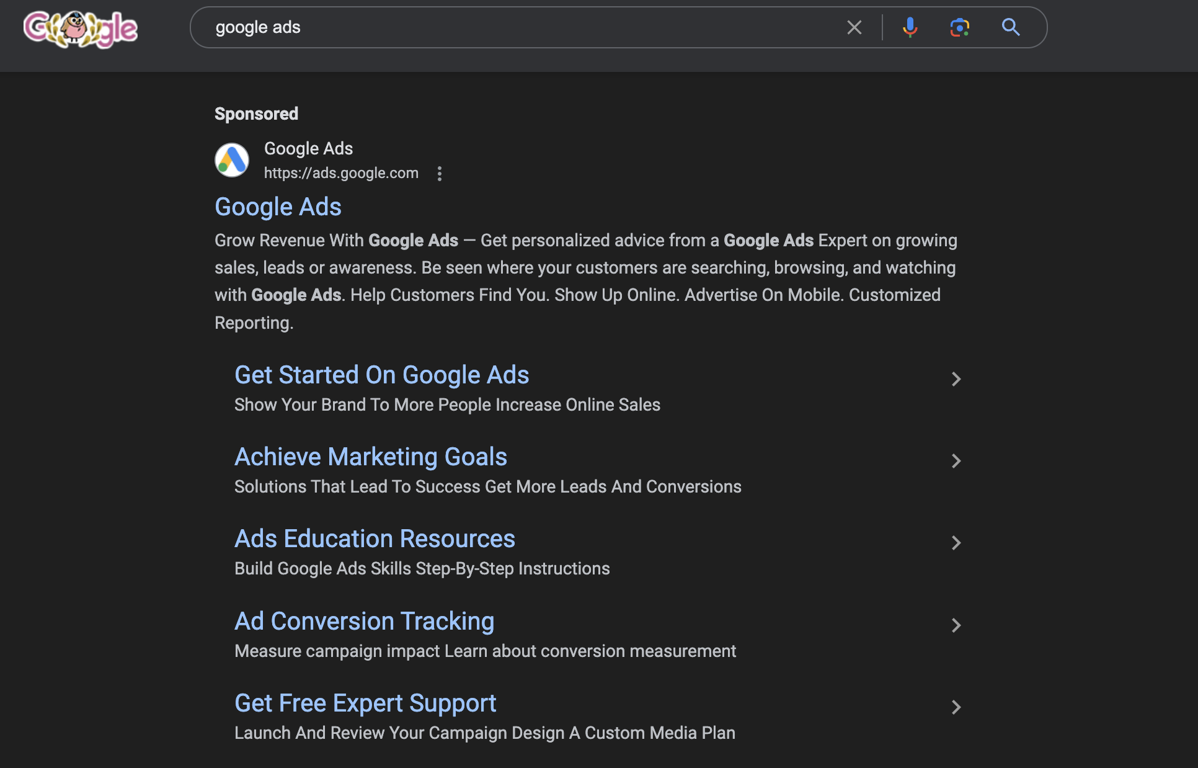
Task: Open the Google Ads sponsored result
Action: (277, 206)
